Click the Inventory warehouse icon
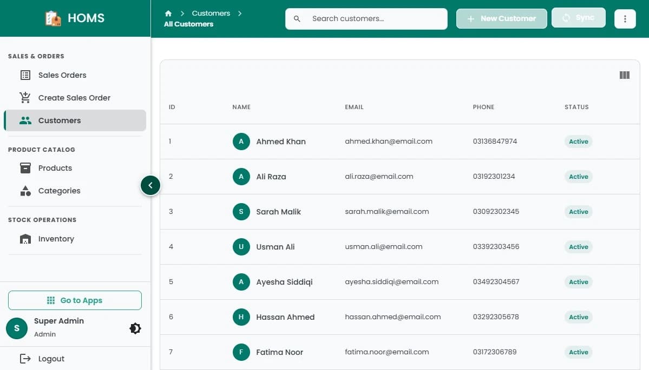The height and width of the screenshot is (370, 649). 25,239
